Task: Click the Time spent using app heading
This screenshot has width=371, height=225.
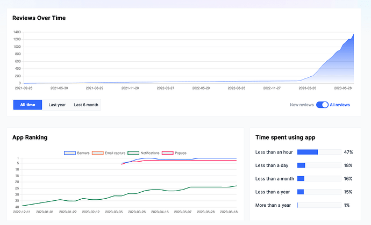Action: (284, 137)
